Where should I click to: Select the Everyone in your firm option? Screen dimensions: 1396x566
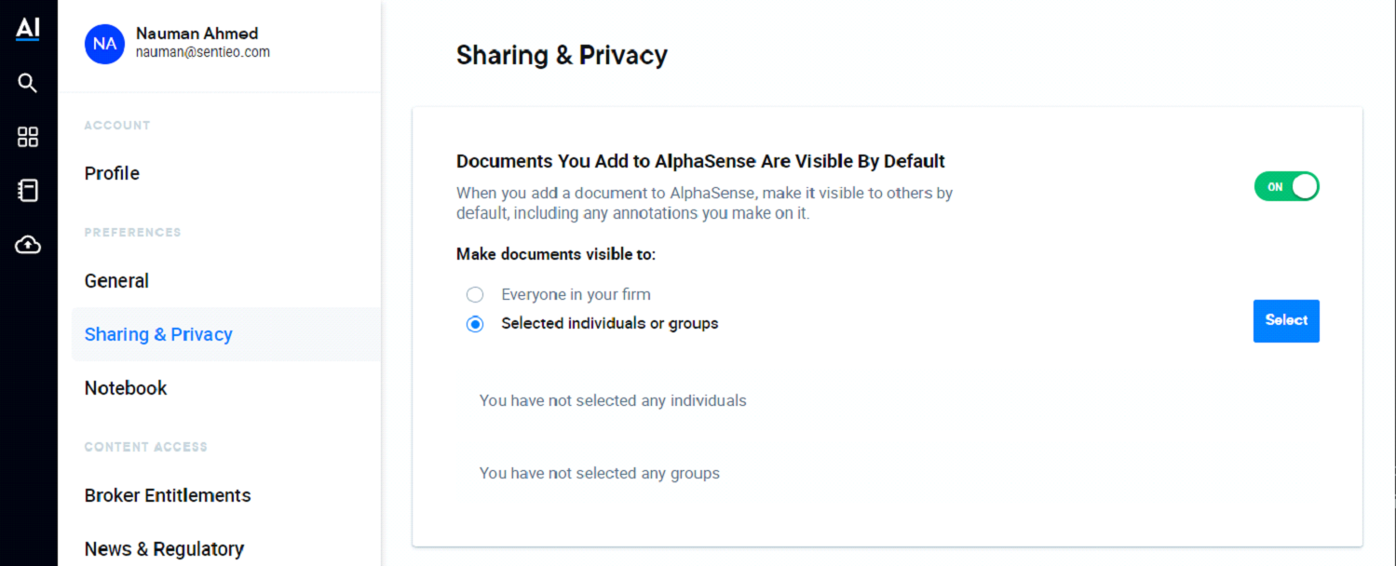pyautogui.click(x=475, y=295)
